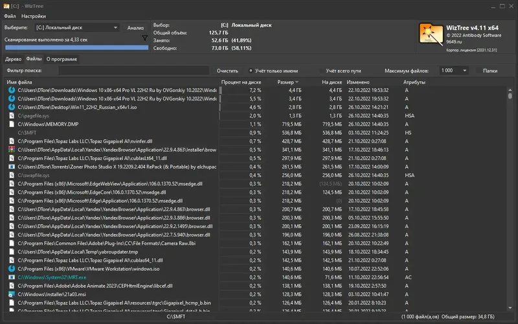This screenshot has height=324, width=518.
Task: Click the installer icon of 21a03.msi
Action: 12,294
